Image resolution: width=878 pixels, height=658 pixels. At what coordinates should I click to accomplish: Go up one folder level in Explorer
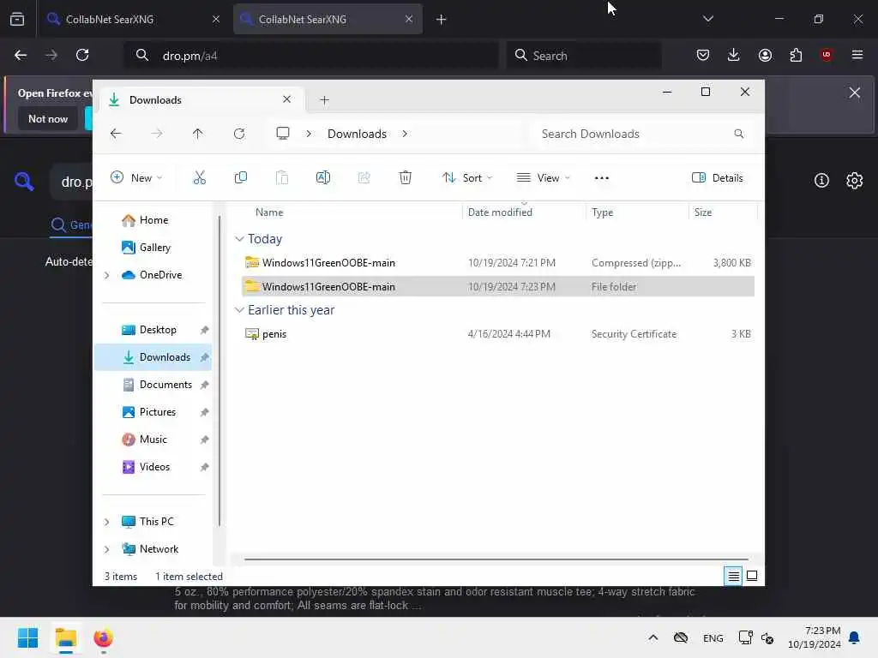(x=198, y=134)
